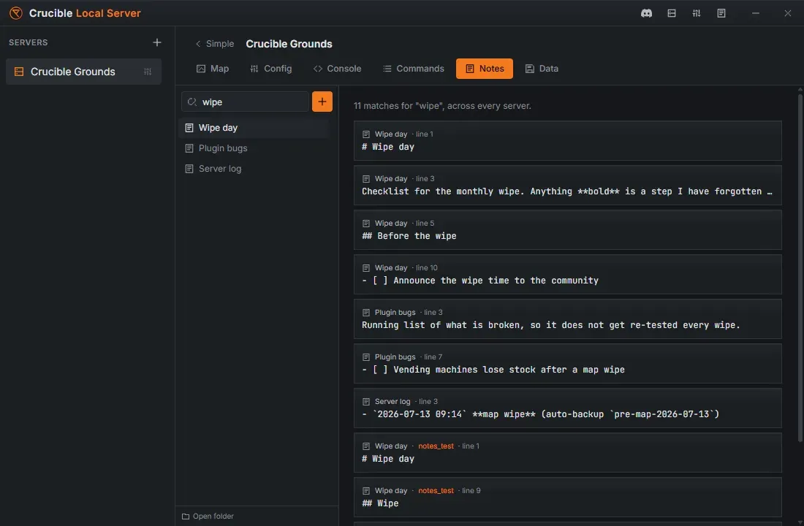Click note icon beside Wipe day list item
Viewport: 804px width, 526px height.
(189, 128)
